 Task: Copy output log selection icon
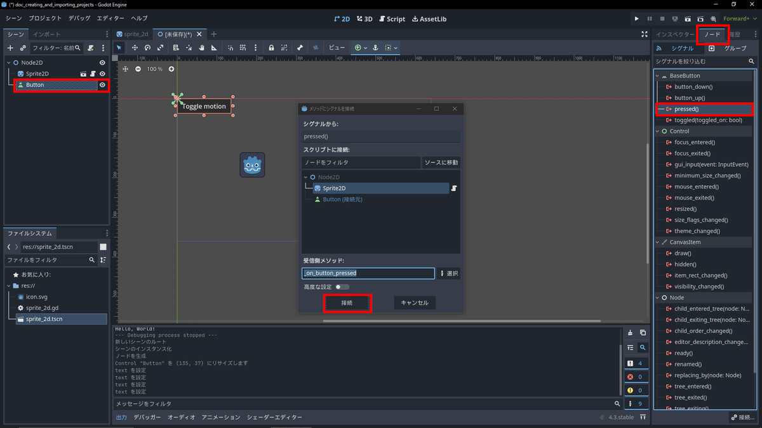[x=643, y=333]
